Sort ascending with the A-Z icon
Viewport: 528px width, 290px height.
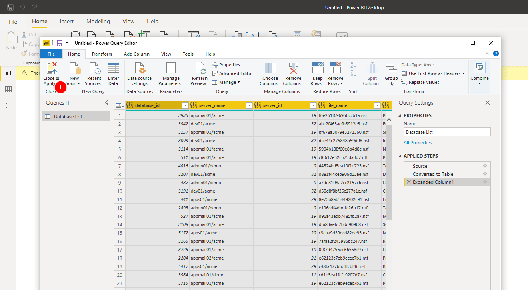click(x=353, y=64)
